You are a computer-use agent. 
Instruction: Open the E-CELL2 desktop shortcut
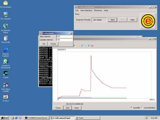(x=6, y=98)
